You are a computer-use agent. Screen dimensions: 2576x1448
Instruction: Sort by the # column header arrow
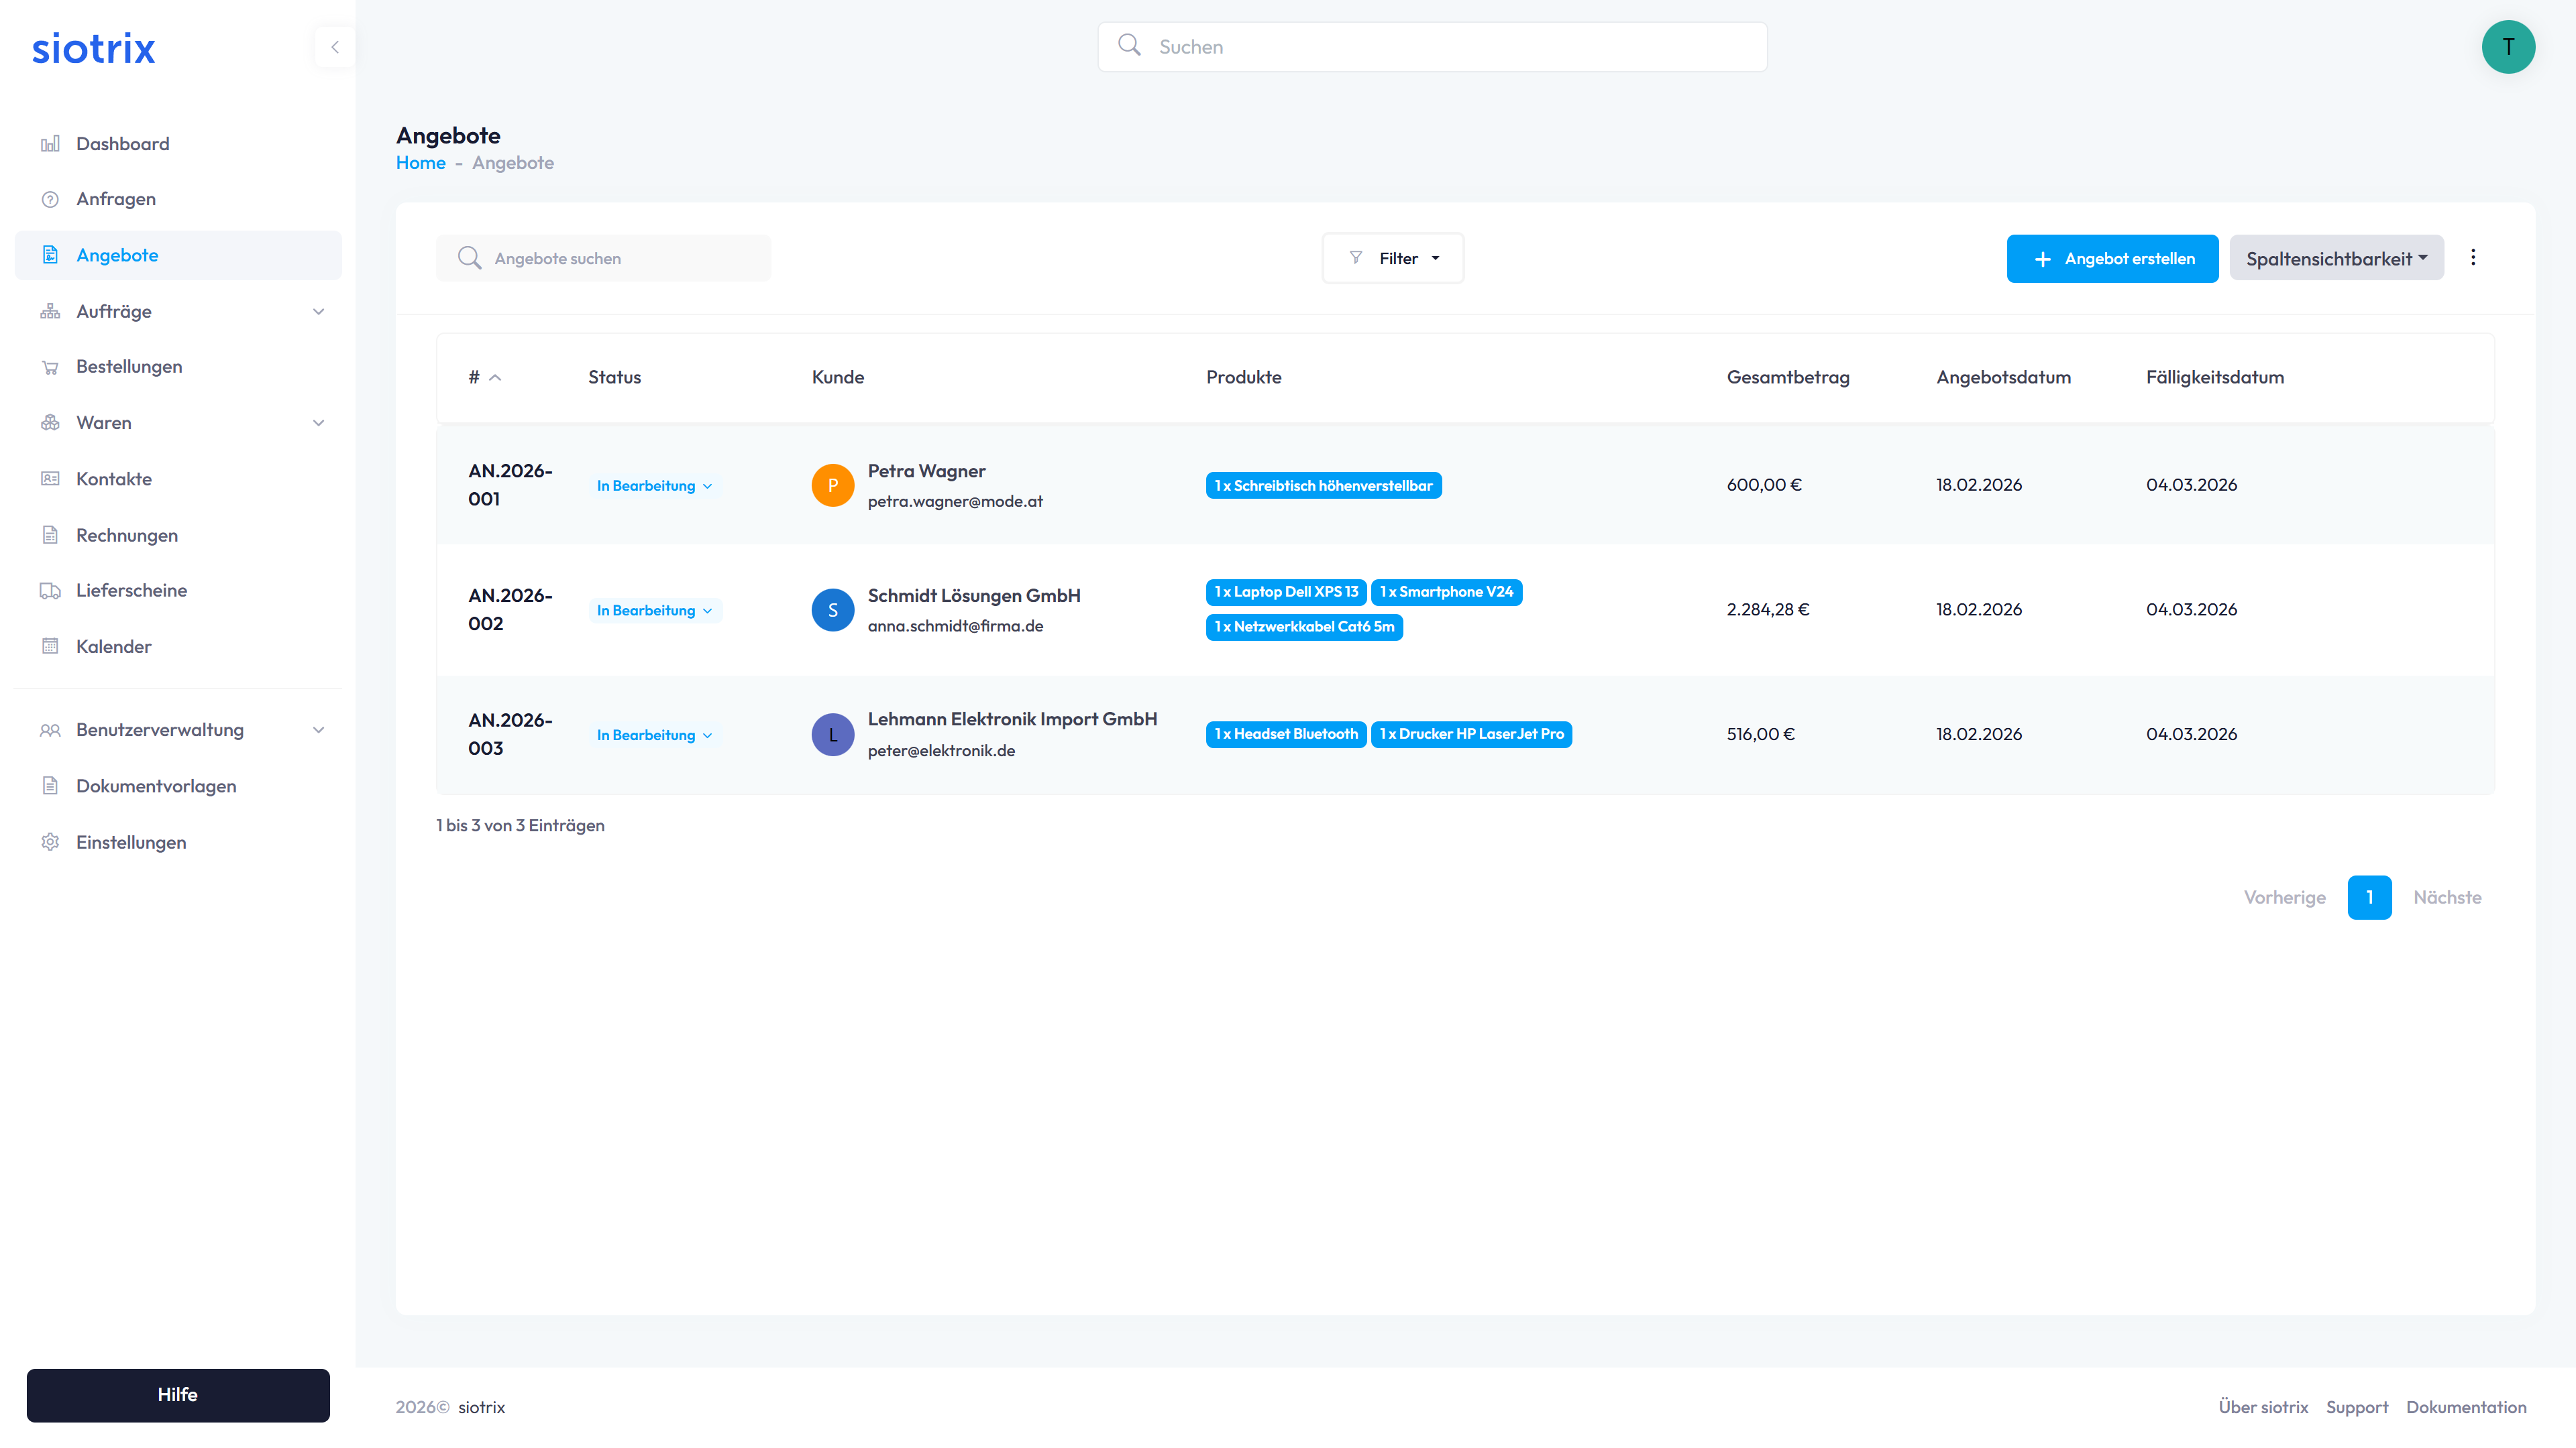click(x=495, y=377)
